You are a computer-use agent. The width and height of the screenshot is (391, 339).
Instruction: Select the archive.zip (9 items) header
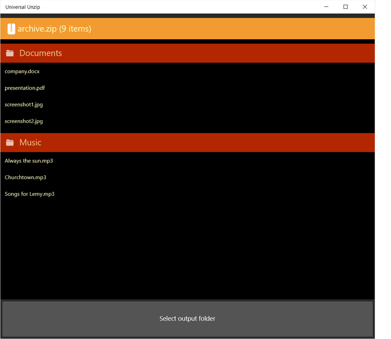[188, 28]
